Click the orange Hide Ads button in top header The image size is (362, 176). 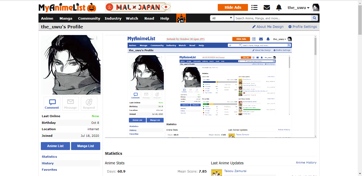pyautogui.click(x=233, y=7)
